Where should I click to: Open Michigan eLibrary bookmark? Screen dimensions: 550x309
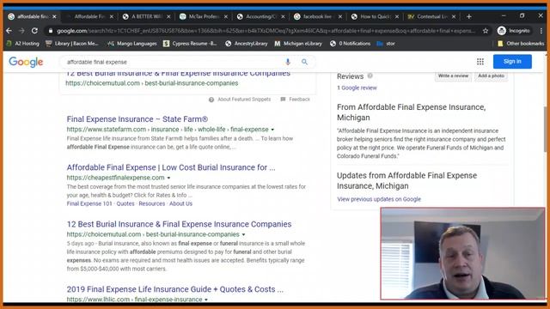tap(298, 44)
